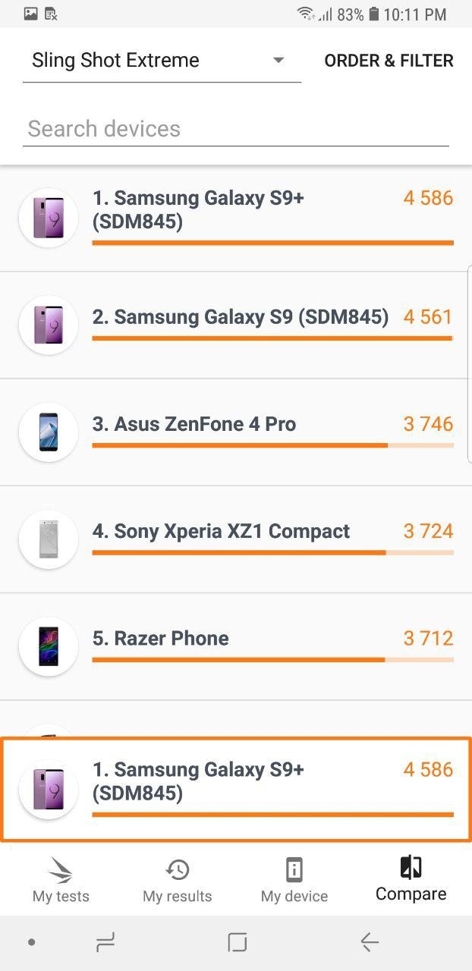Viewport: 472px width, 971px height.
Task: Tap the My device info icon
Action: [x=294, y=869]
